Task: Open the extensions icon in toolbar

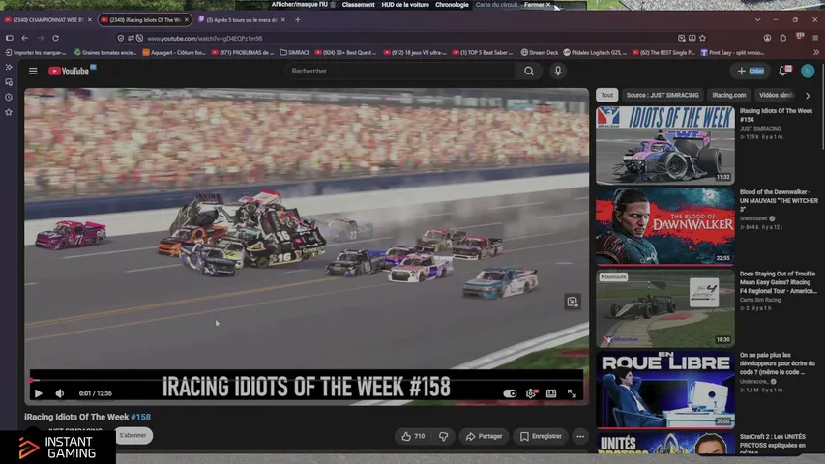Action: tap(782, 38)
